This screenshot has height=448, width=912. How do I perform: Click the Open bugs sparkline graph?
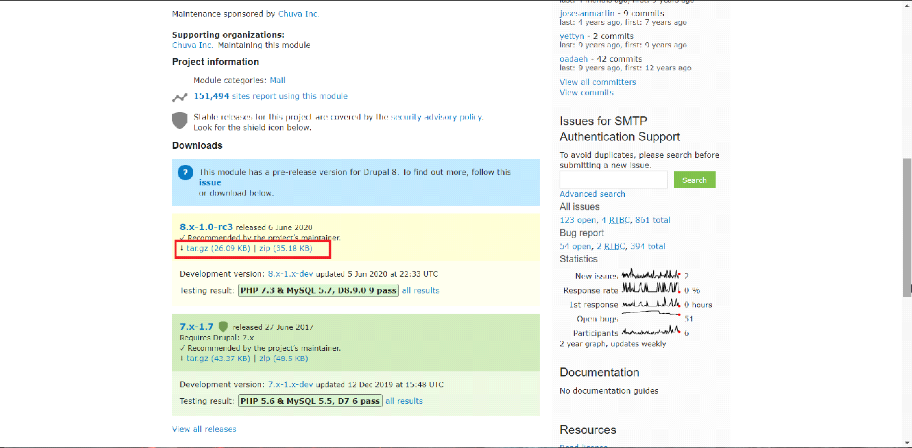click(651, 316)
